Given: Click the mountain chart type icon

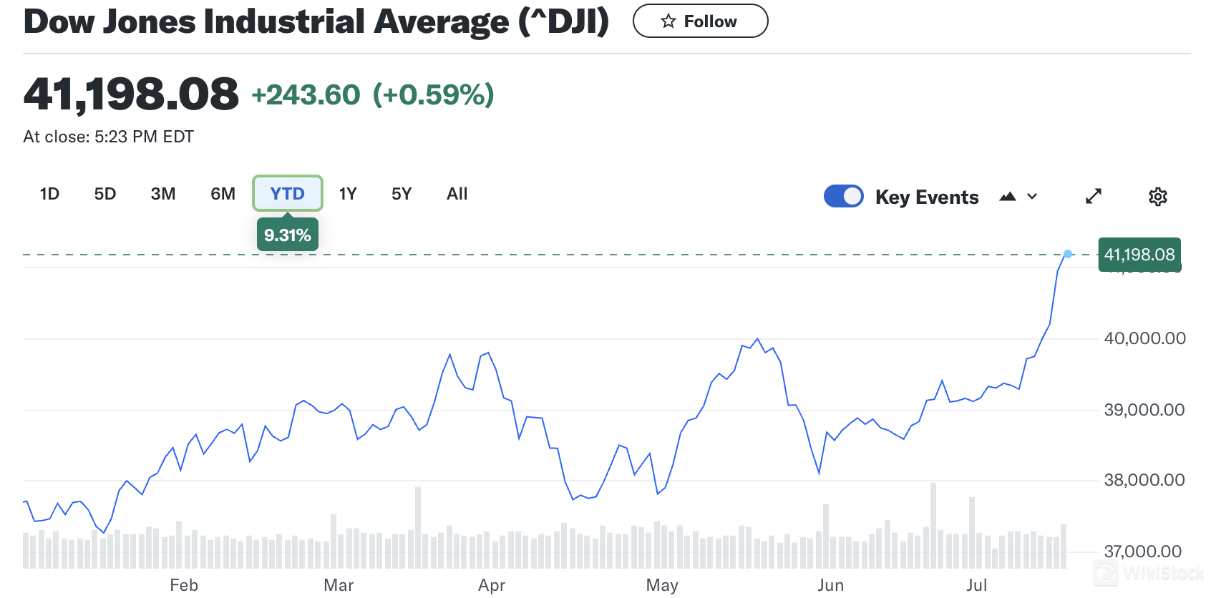Looking at the screenshot, I should [1008, 197].
